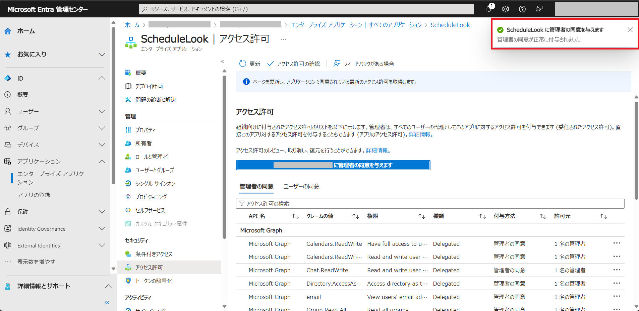Screen dimensions: 639x311
Task: Click the feedback person icon in header
Action: coord(539,9)
